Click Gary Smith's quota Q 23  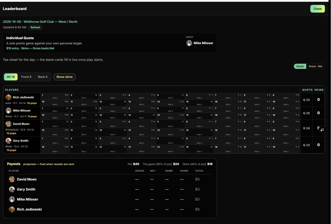pyautogui.click(x=306, y=145)
